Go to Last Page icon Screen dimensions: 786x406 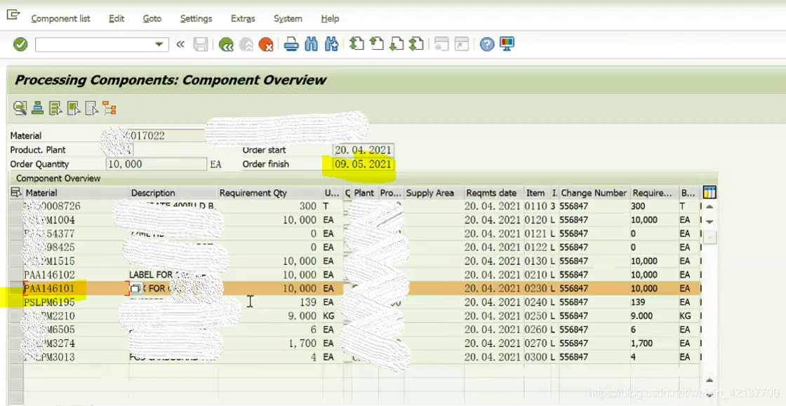click(x=417, y=45)
